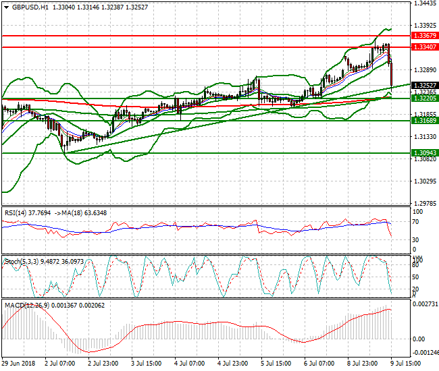This screenshot has width=439, height=371.
Task: Click the green 1.32205 level label
Action: [425, 98]
